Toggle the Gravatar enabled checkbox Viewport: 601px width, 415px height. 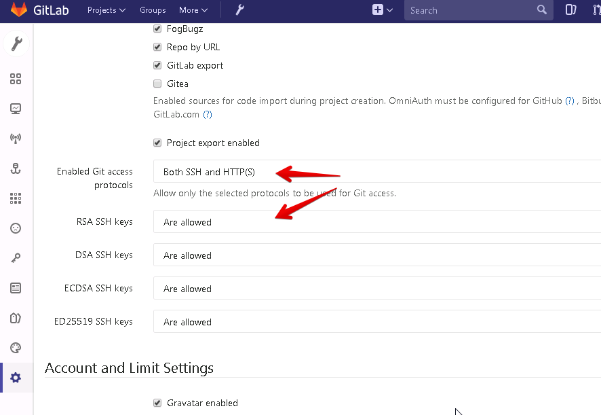point(157,403)
